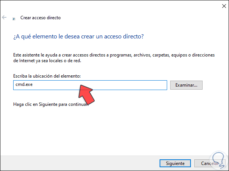The image size is (229, 171).
Task: Click the red arrow pointer graphic
Action: point(86,94)
